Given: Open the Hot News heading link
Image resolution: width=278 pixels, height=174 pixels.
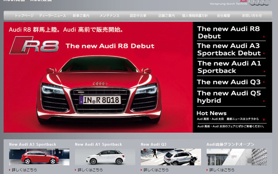Looking at the screenshot, I should (212, 113).
